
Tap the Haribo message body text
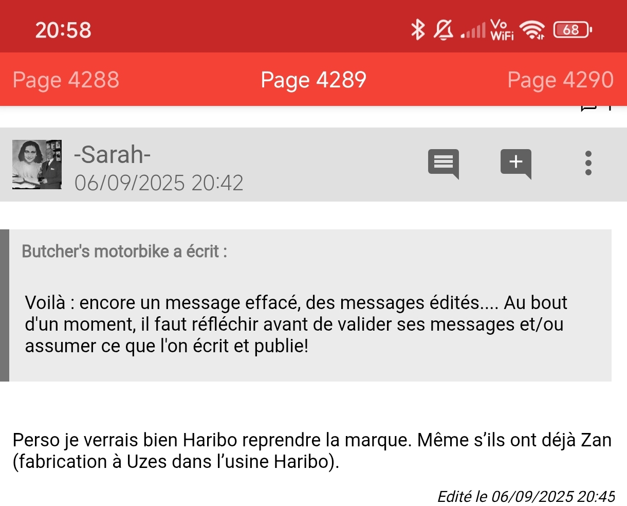pos(312,451)
